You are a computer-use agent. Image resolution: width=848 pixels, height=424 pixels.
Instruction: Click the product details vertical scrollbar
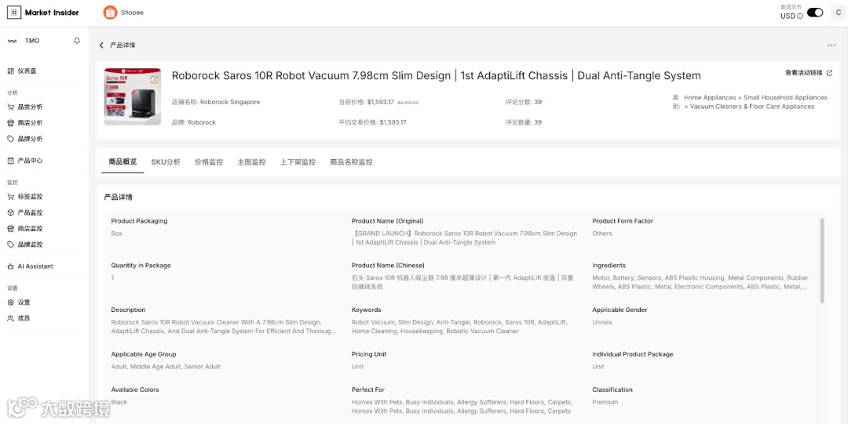[822, 260]
